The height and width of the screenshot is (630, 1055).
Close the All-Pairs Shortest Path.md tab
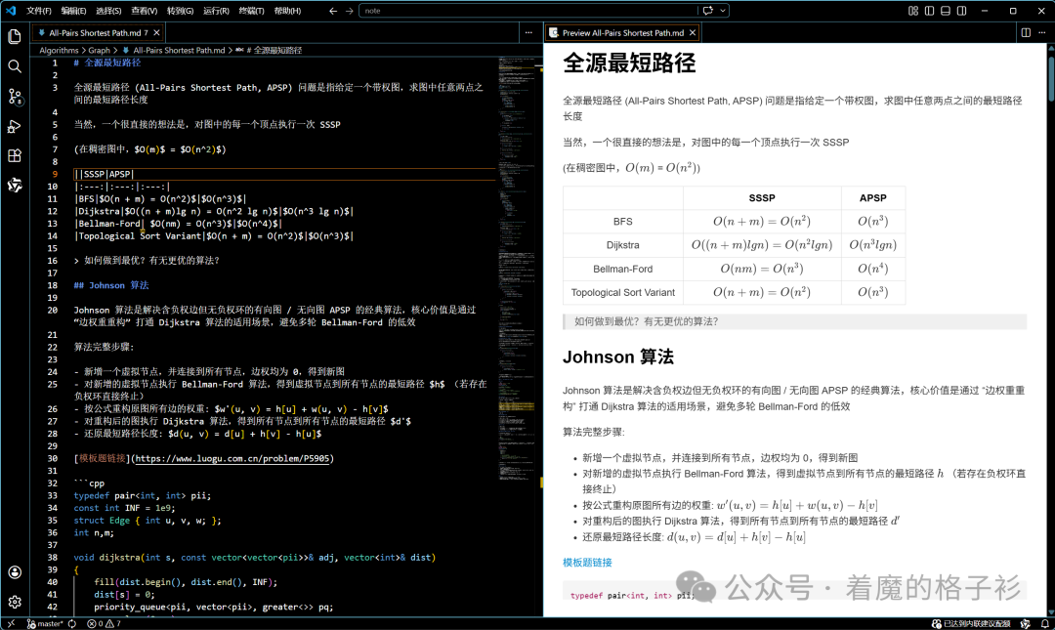[x=156, y=32]
